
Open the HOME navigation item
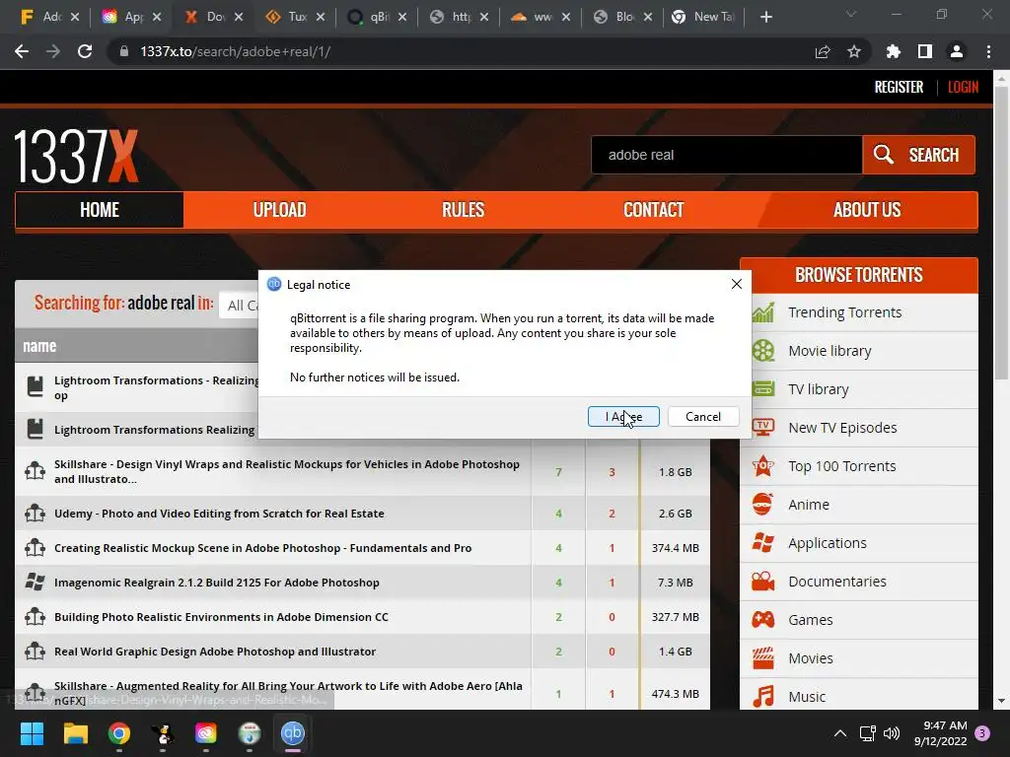pyautogui.click(x=100, y=210)
